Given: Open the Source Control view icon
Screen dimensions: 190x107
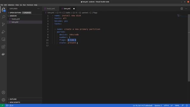Looking at the screenshot, I should tap(3, 24).
